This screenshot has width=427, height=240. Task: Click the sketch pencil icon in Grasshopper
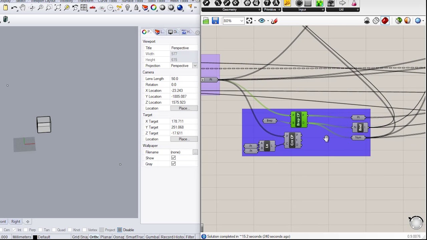[274, 21]
